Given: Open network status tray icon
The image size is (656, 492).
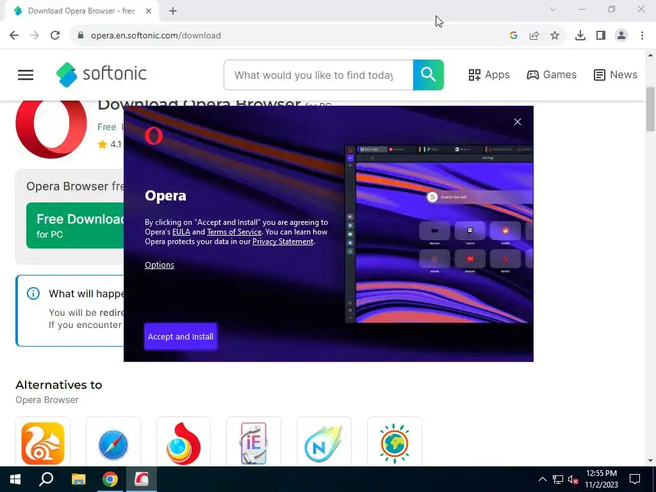Looking at the screenshot, I should 557,479.
